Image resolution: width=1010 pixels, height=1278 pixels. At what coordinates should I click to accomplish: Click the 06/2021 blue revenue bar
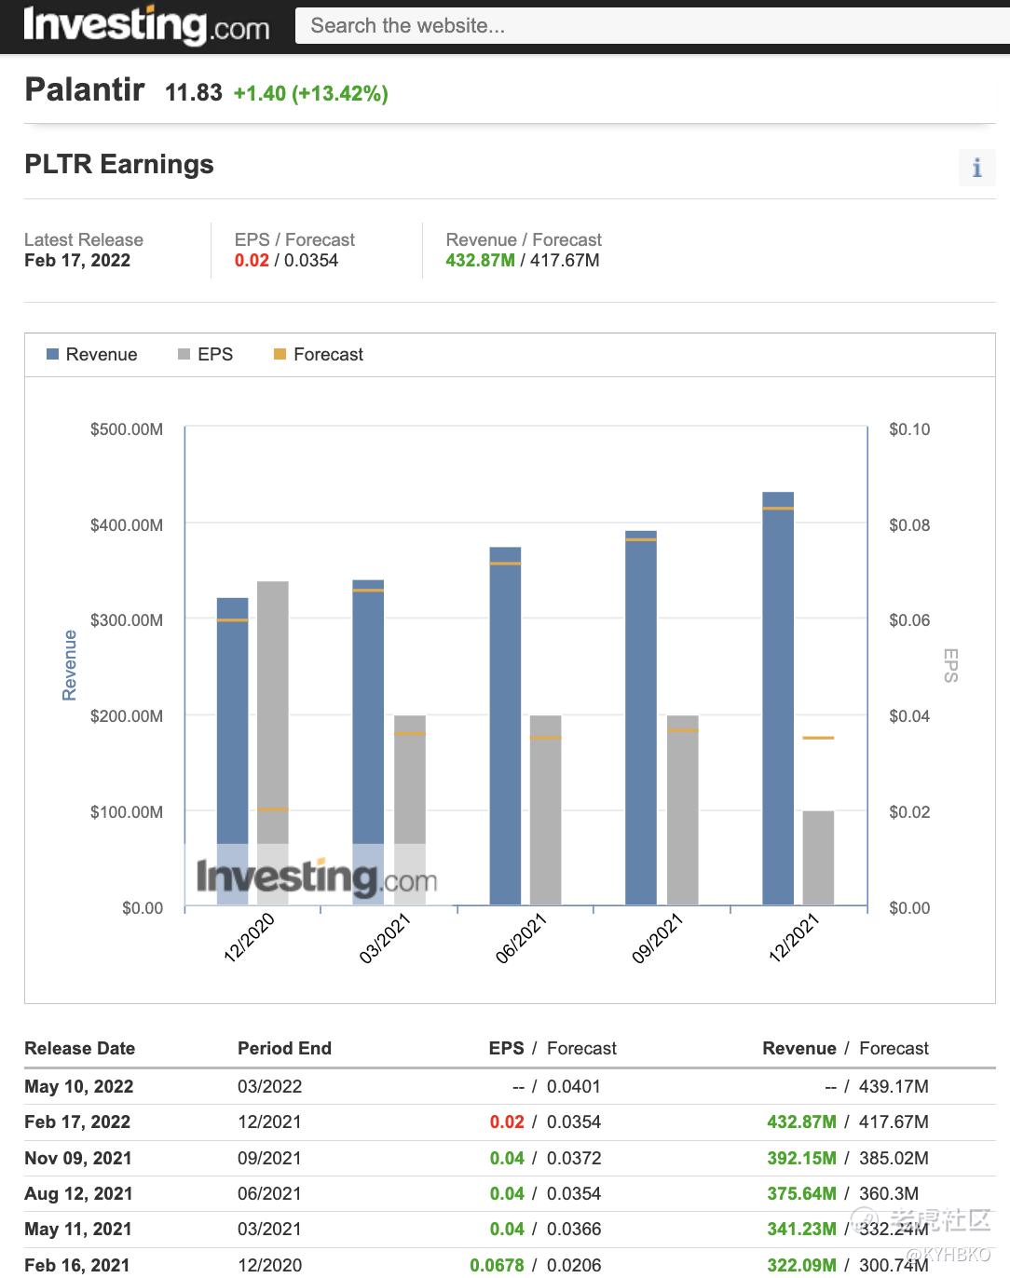(505, 726)
